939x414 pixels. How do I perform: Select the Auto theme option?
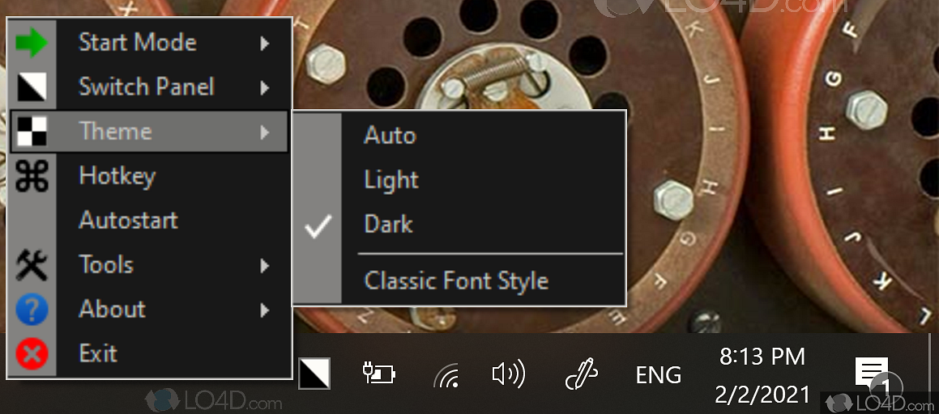point(390,135)
